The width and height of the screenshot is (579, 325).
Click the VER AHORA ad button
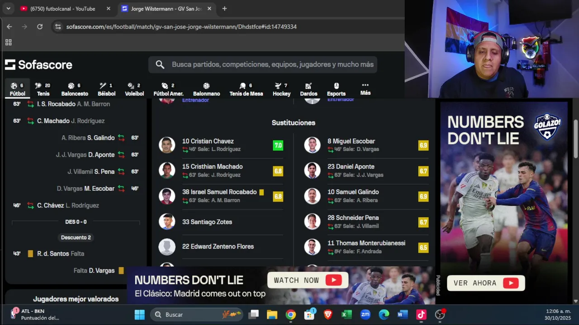486,283
